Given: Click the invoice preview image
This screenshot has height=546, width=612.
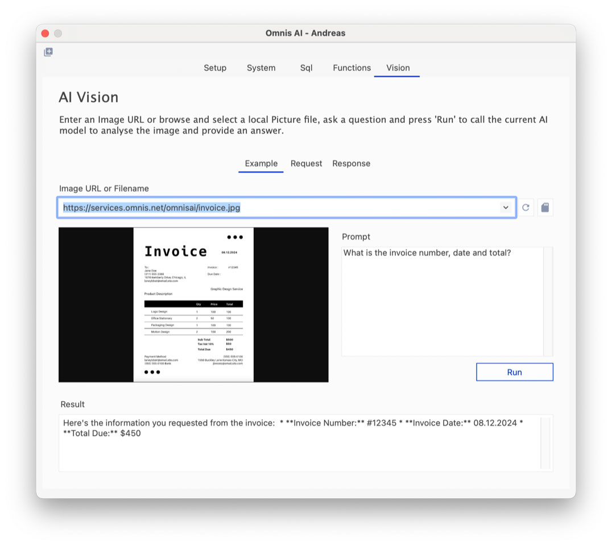Looking at the screenshot, I should (x=193, y=305).
